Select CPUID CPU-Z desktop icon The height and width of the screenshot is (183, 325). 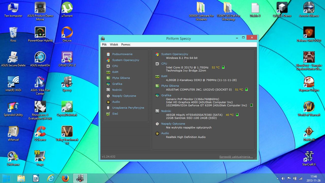[67, 59]
